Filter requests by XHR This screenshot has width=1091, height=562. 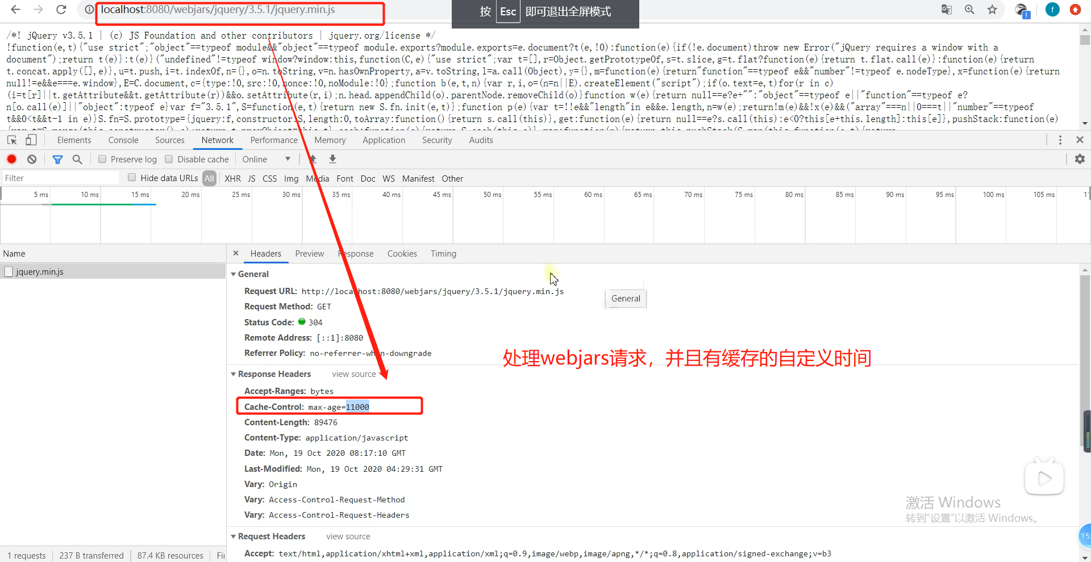click(232, 178)
